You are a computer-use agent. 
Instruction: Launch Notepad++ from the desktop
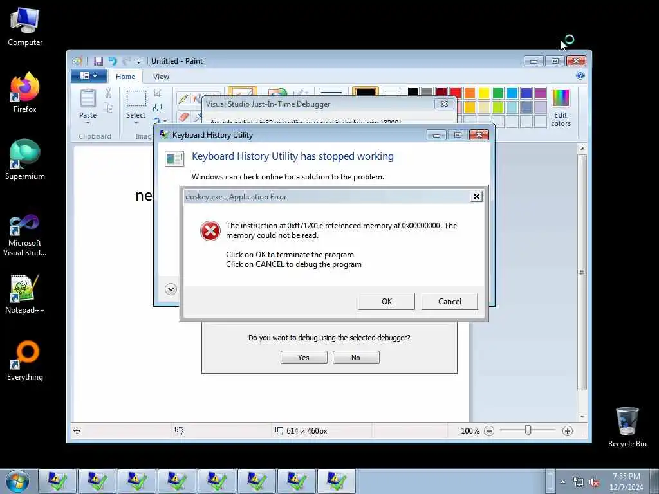click(25, 294)
